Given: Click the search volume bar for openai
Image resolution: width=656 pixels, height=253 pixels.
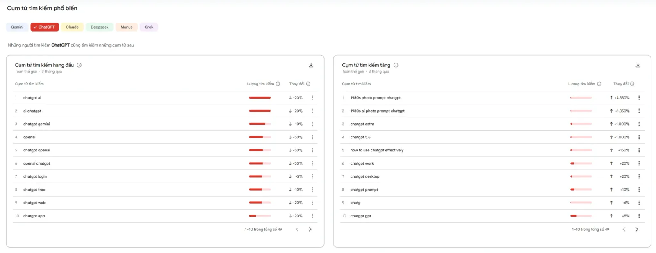Looking at the screenshot, I should [x=260, y=137].
